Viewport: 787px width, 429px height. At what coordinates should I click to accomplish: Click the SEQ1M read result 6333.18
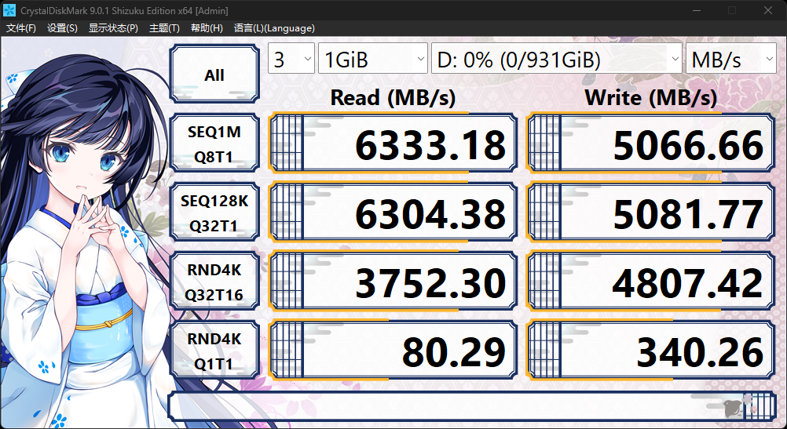coord(393,144)
